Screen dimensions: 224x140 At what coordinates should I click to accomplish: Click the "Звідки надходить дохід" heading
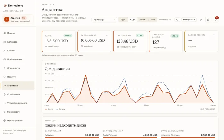click(65, 125)
